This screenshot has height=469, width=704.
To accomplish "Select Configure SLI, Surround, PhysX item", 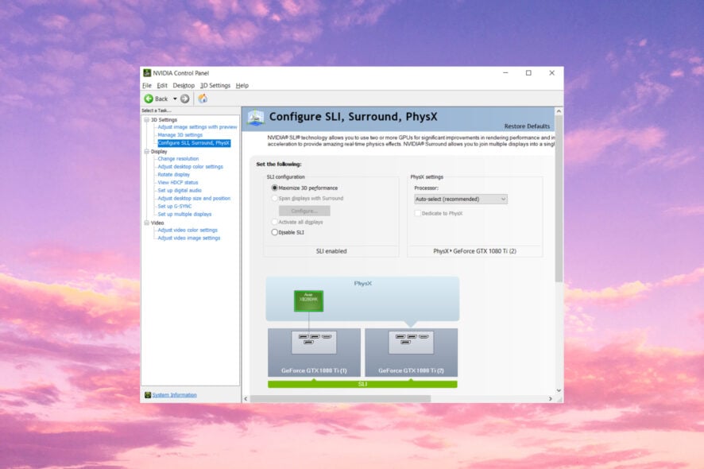I will point(194,143).
